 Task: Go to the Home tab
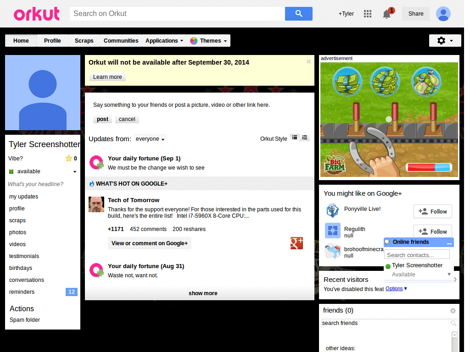click(21, 41)
